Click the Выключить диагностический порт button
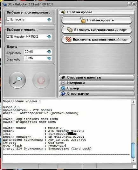Viewport: 138px width, 170px height. pyautogui.click(x=97, y=39)
